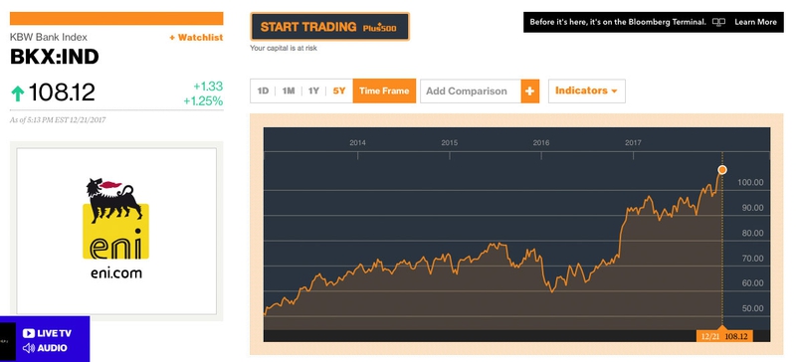Click the orange plus add-comparison icon
Viewport: 796px width, 362px height.
click(530, 90)
